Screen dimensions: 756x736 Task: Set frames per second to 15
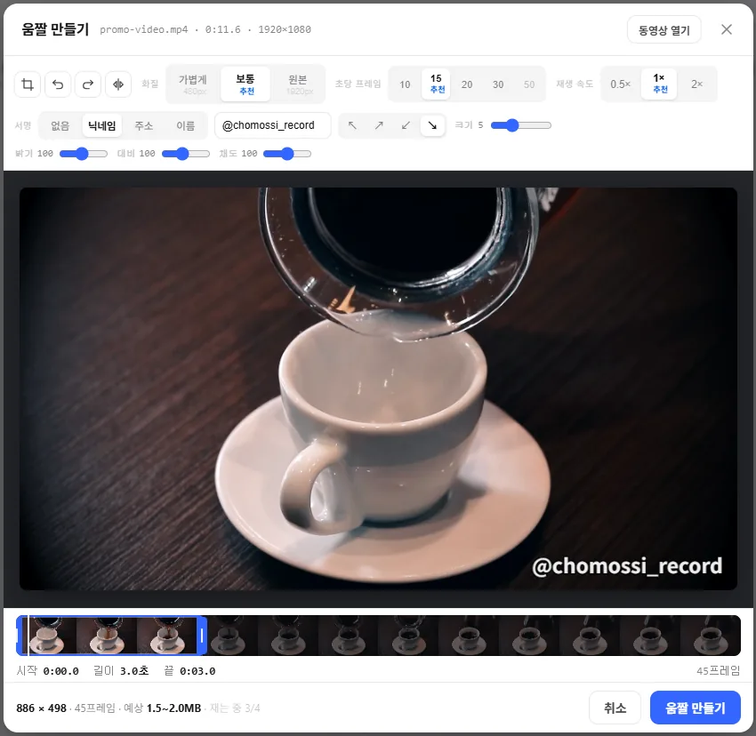pos(436,84)
